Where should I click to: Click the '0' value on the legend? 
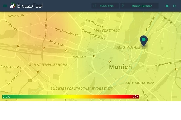click(134, 97)
